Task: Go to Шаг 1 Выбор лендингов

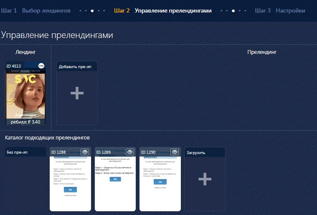Action: pyautogui.click(x=36, y=10)
